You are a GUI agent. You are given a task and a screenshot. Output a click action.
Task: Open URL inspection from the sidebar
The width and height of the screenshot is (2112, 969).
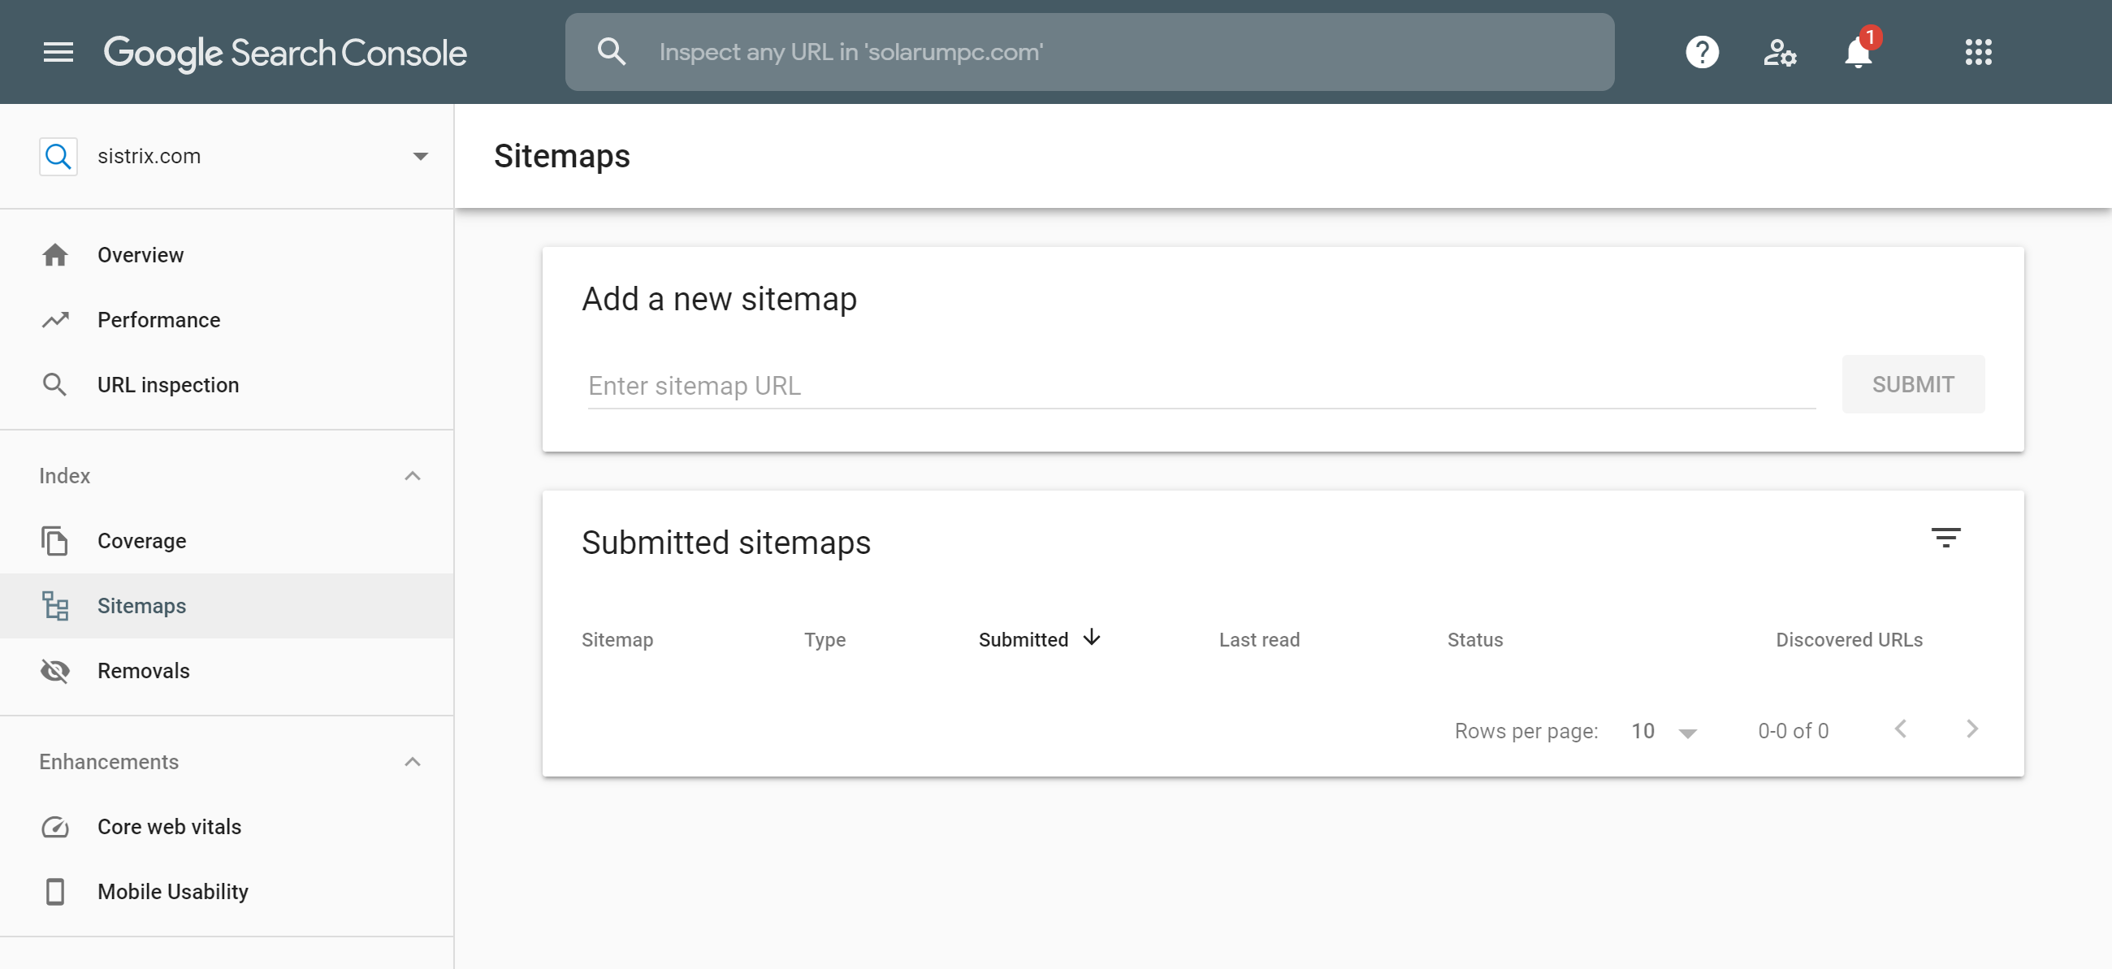[x=227, y=384]
